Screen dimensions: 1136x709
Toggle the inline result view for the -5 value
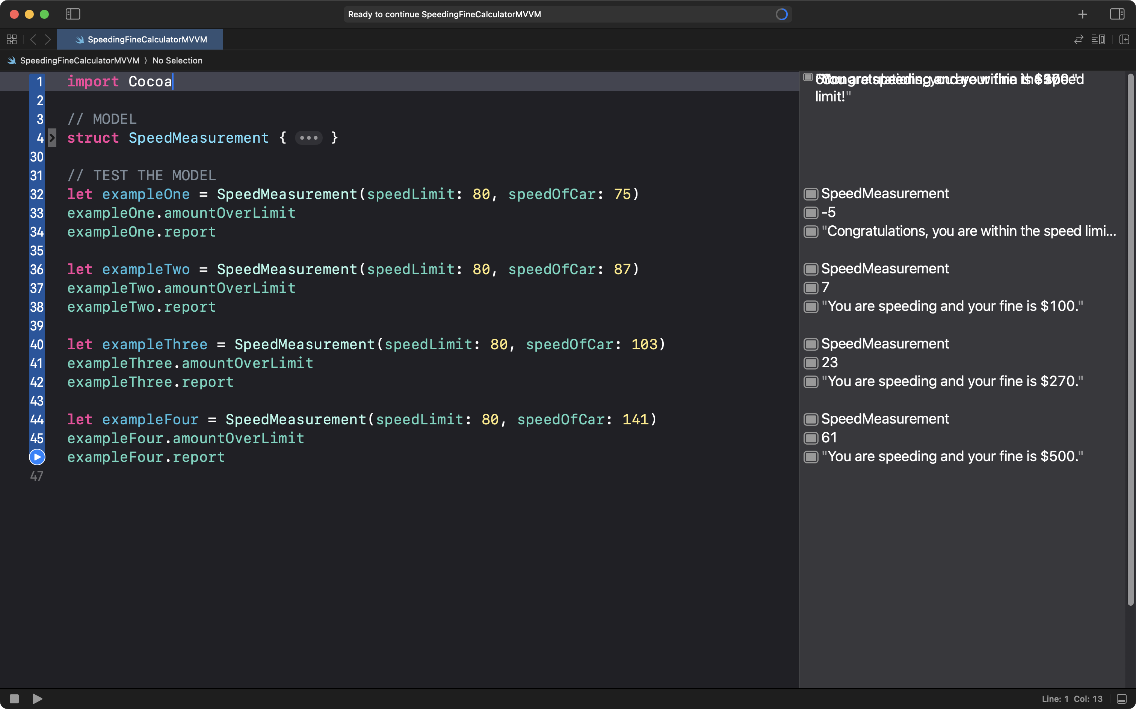tap(811, 213)
